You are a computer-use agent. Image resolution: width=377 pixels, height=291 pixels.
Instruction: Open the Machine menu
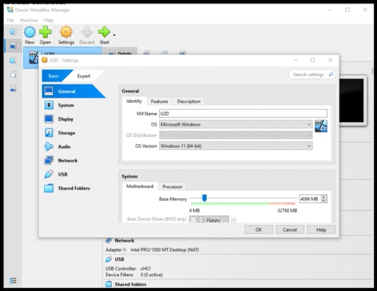[29, 20]
